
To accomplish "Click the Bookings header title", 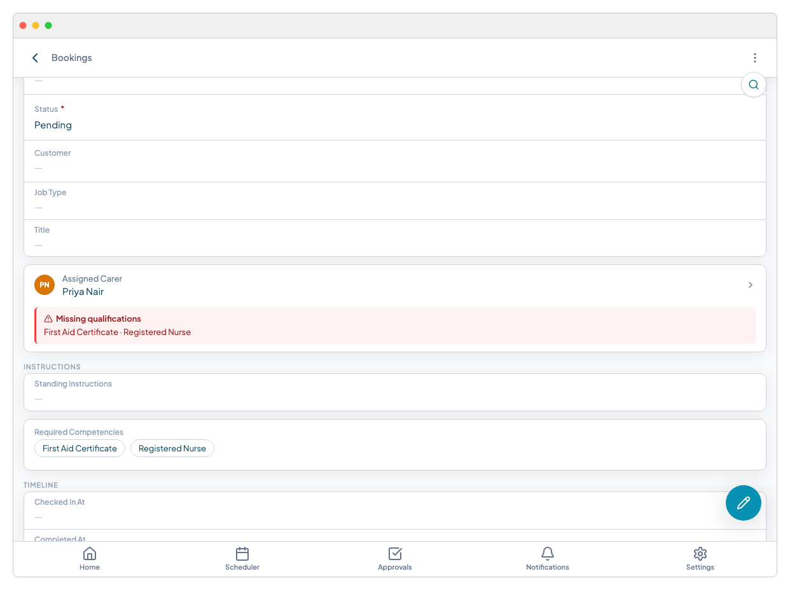I will click(72, 58).
